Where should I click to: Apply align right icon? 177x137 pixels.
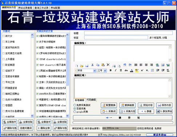(x=152, y=65)
